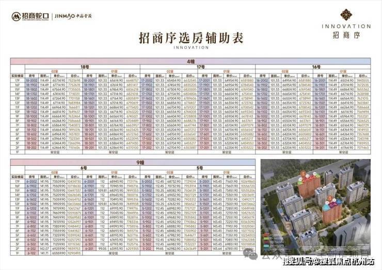Select room cell 5-501
The height and width of the screenshot is (270, 382).
204,240
